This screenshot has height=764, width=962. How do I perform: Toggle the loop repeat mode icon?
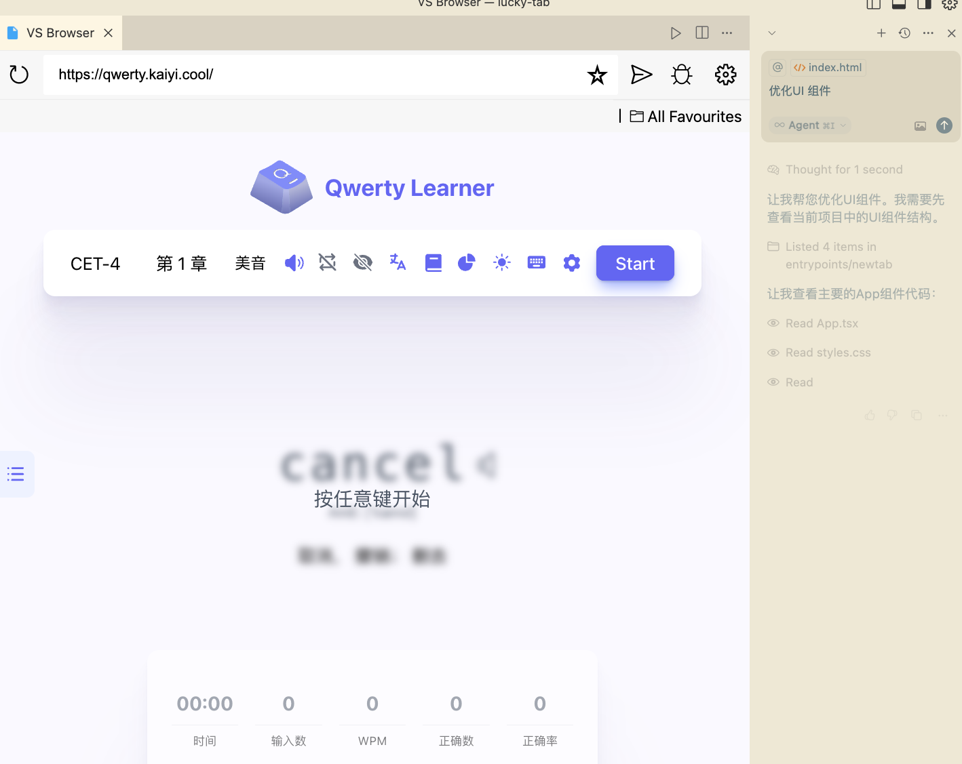point(328,263)
